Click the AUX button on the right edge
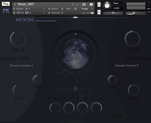151x123 pixels. pos(149,9)
